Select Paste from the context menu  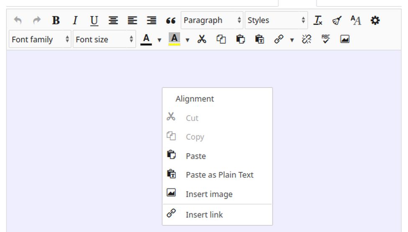pyautogui.click(x=196, y=156)
